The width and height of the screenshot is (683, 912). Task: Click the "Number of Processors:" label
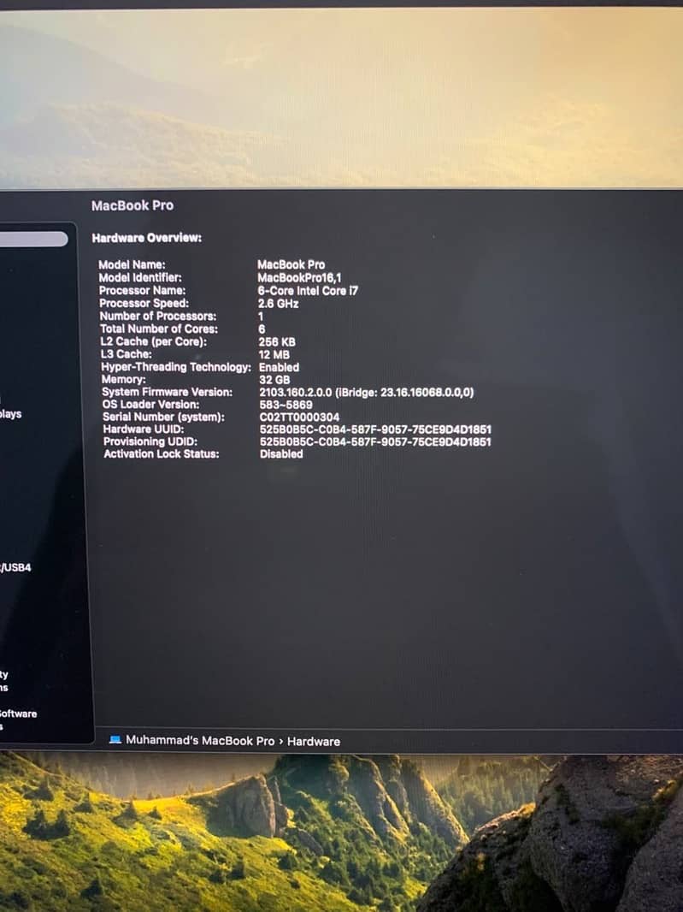click(x=158, y=317)
